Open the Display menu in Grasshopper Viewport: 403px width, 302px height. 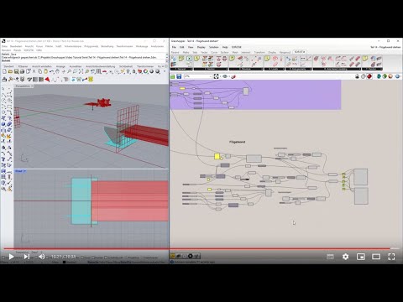pyautogui.click(x=201, y=47)
